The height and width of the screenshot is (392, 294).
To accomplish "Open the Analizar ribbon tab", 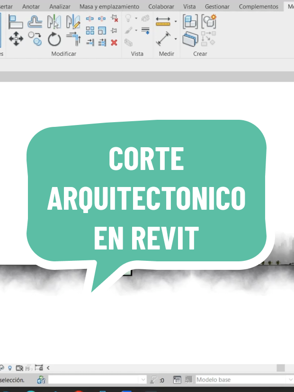I will click(60, 7).
